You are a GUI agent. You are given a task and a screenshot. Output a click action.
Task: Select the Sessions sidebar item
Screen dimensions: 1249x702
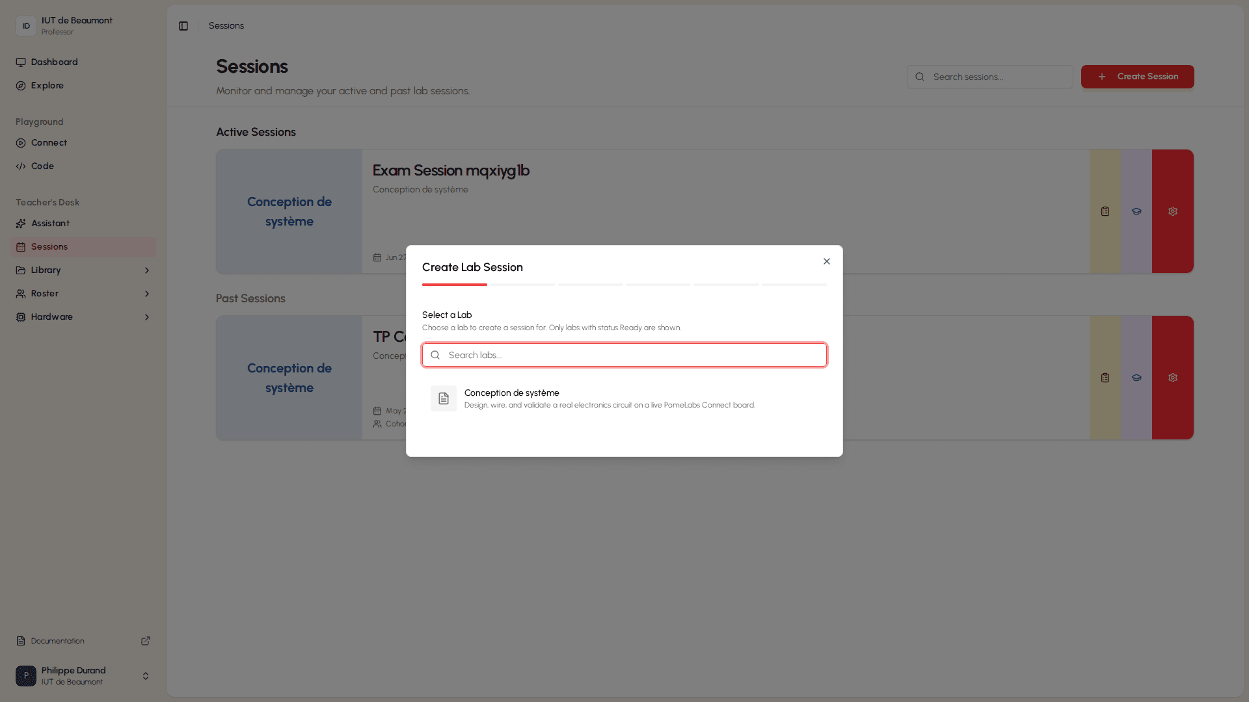tap(83, 247)
